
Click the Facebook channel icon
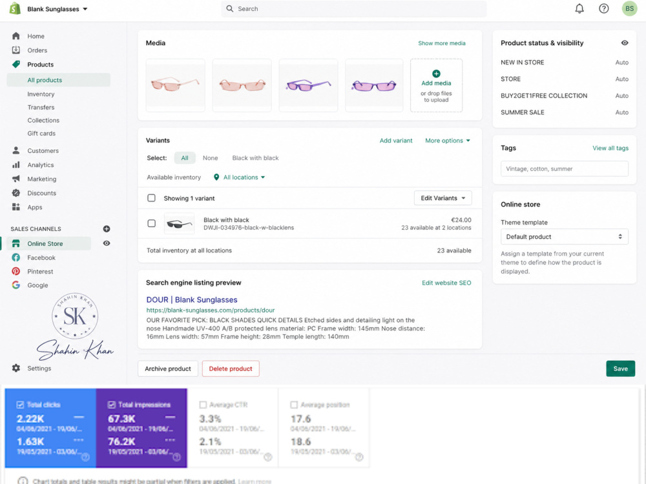coord(16,257)
